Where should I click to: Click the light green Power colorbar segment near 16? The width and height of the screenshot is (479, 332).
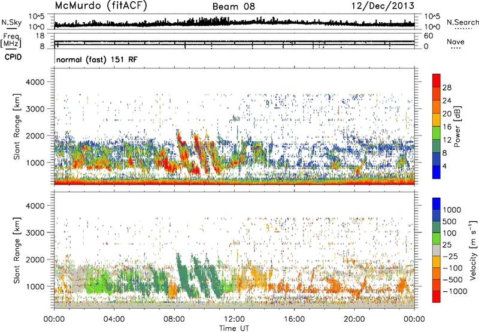tap(436, 132)
